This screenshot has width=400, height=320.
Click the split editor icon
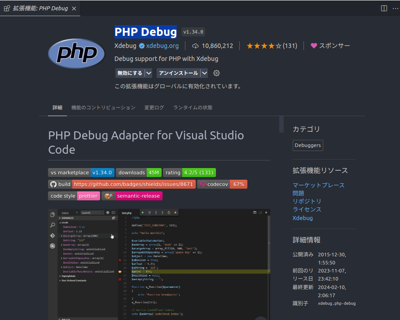(x=384, y=9)
